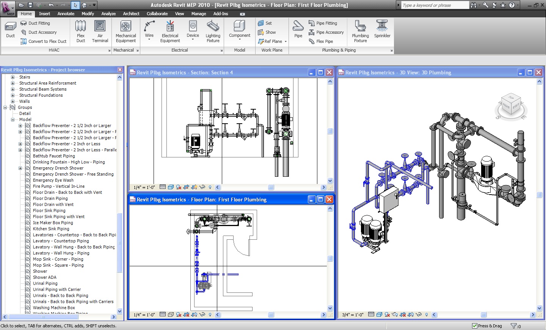
Task: Toggle Press & Drag checkbox
Action: coord(475,326)
